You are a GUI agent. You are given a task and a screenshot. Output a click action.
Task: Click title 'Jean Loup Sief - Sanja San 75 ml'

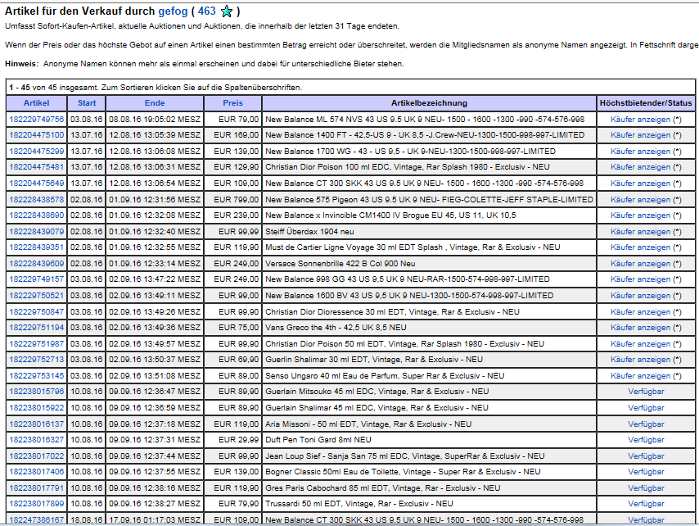click(405, 456)
